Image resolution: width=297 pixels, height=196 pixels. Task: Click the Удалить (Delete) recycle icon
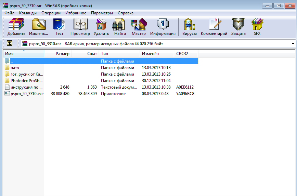pyautogui.click(x=101, y=24)
